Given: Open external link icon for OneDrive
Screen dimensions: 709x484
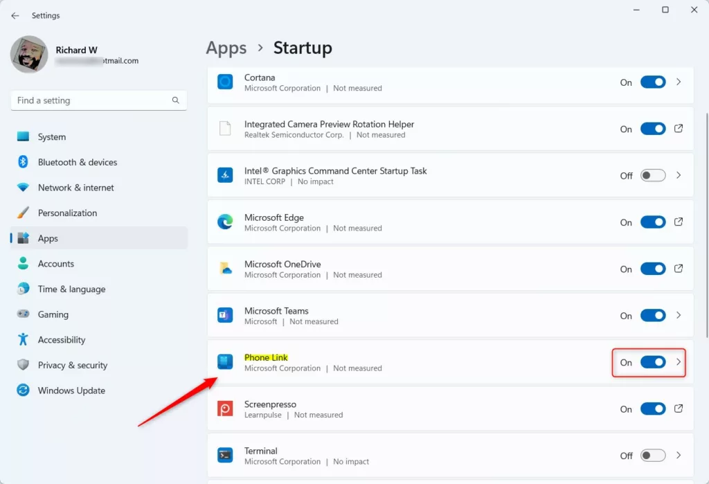Looking at the screenshot, I should tap(679, 269).
